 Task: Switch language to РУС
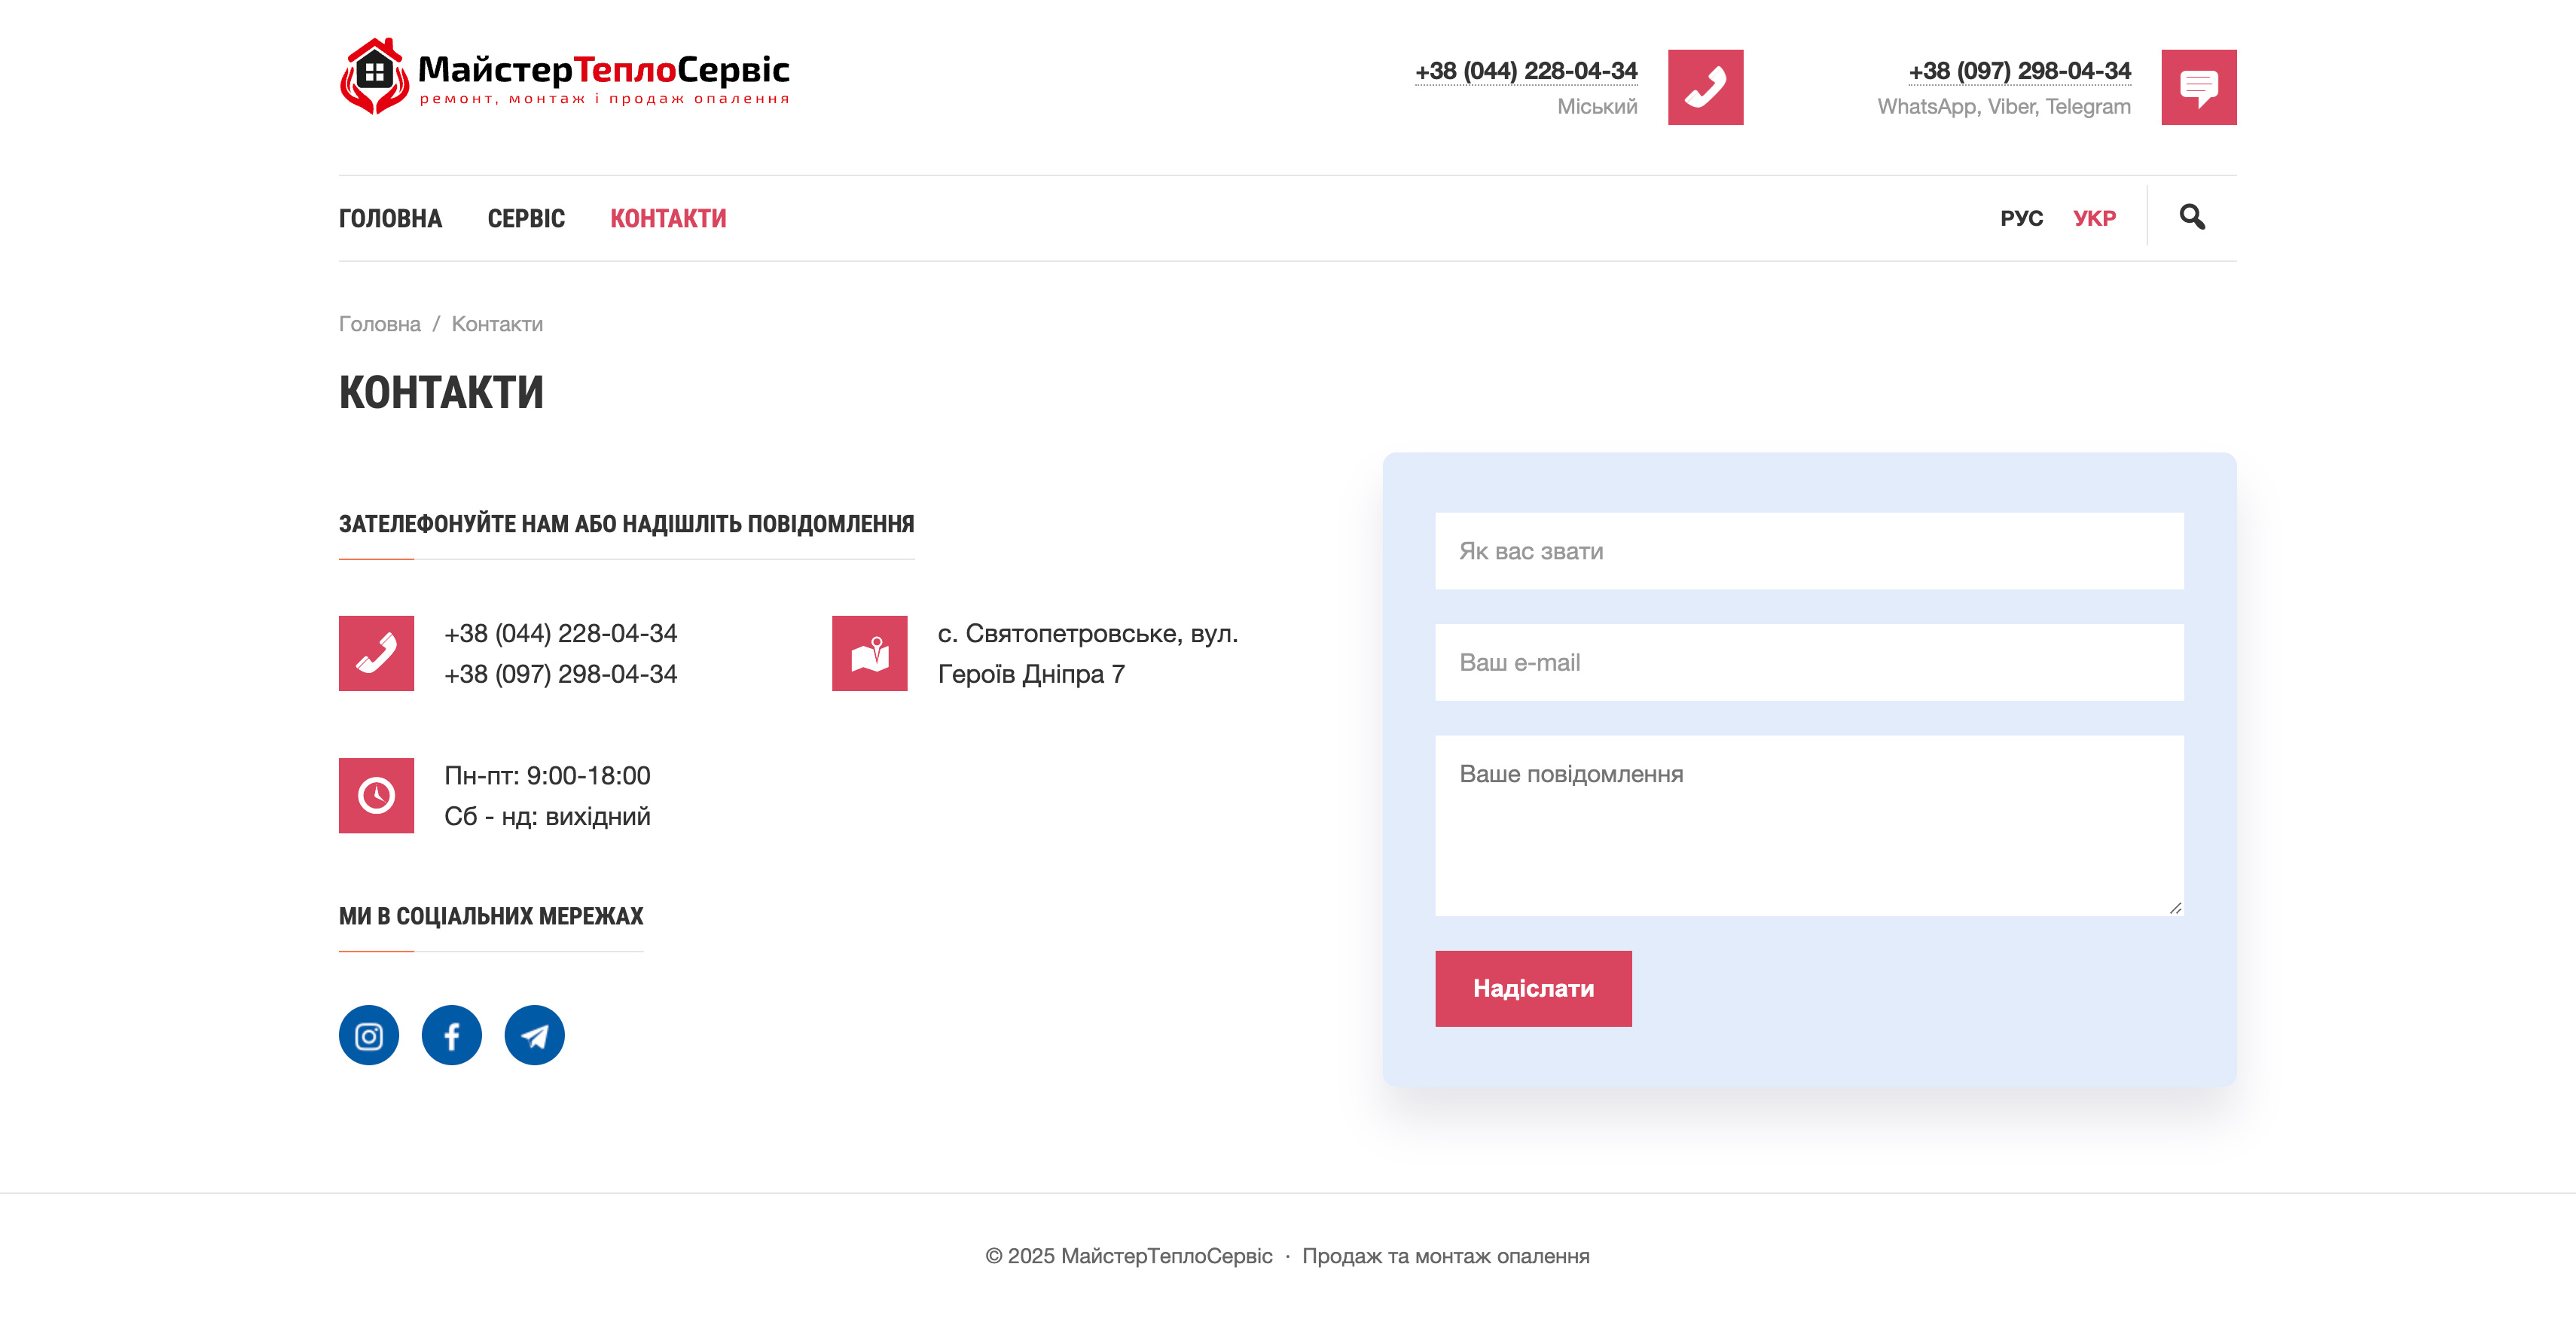(x=2021, y=219)
